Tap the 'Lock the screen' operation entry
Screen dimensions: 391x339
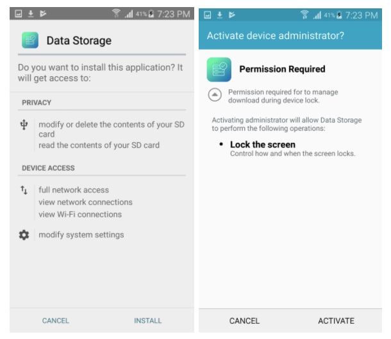click(263, 145)
